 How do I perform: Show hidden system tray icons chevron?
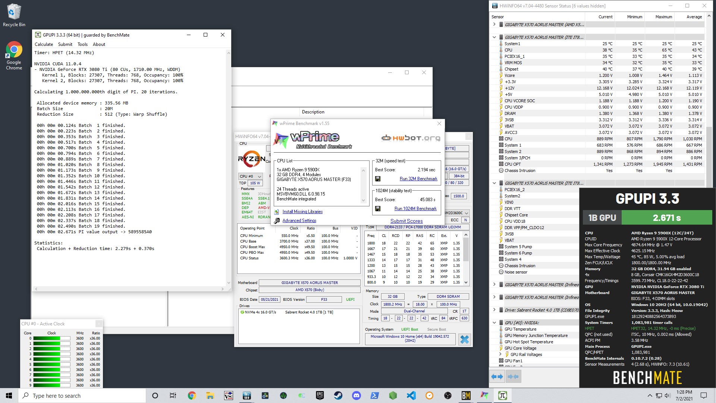[x=650, y=396]
